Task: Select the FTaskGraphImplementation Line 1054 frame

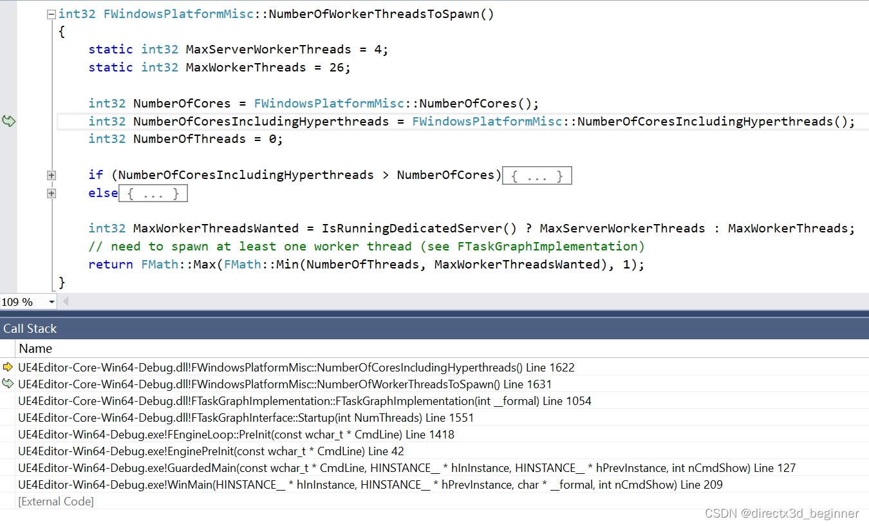Action: [304, 401]
